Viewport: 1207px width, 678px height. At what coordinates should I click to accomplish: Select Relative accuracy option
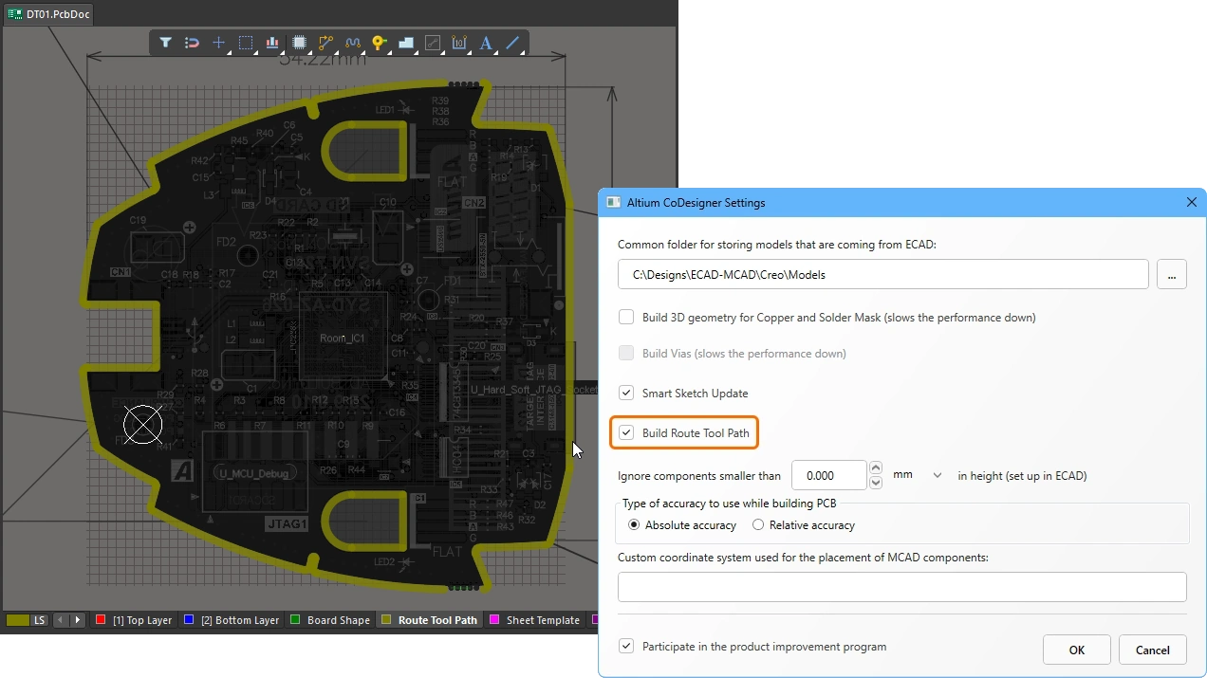pos(757,524)
